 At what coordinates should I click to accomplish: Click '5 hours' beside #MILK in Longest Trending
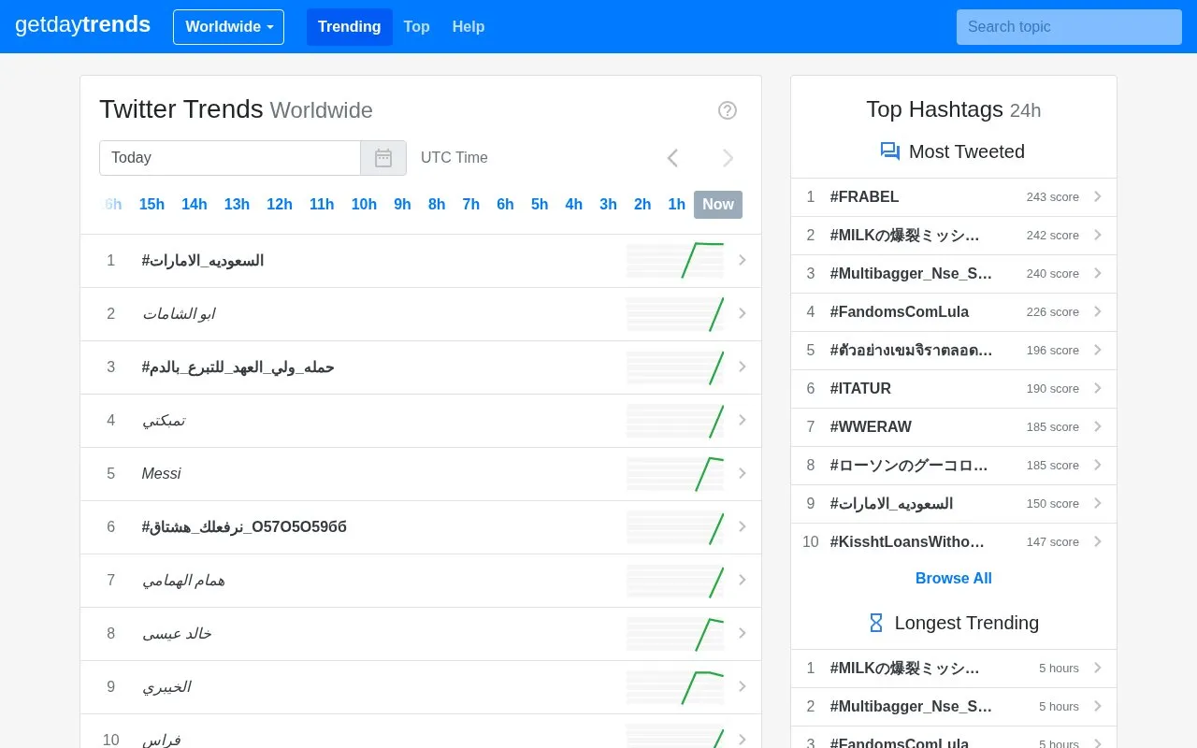(x=1059, y=669)
